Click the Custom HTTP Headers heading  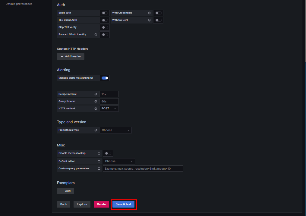[73, 49]
